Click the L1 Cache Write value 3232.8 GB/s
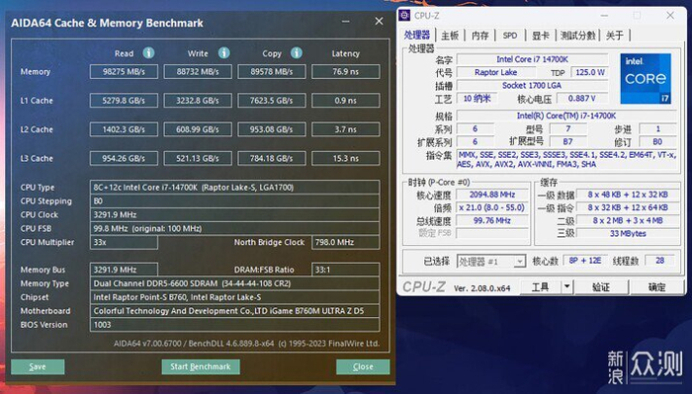Screen dimensions: 692x394 tap(198, 101)
